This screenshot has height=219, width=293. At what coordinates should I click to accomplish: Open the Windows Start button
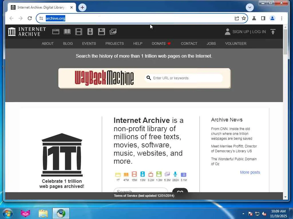pos(7,213)
